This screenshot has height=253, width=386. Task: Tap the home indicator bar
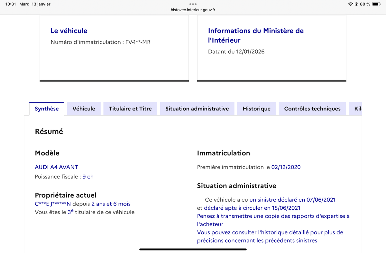pos(193,249)
